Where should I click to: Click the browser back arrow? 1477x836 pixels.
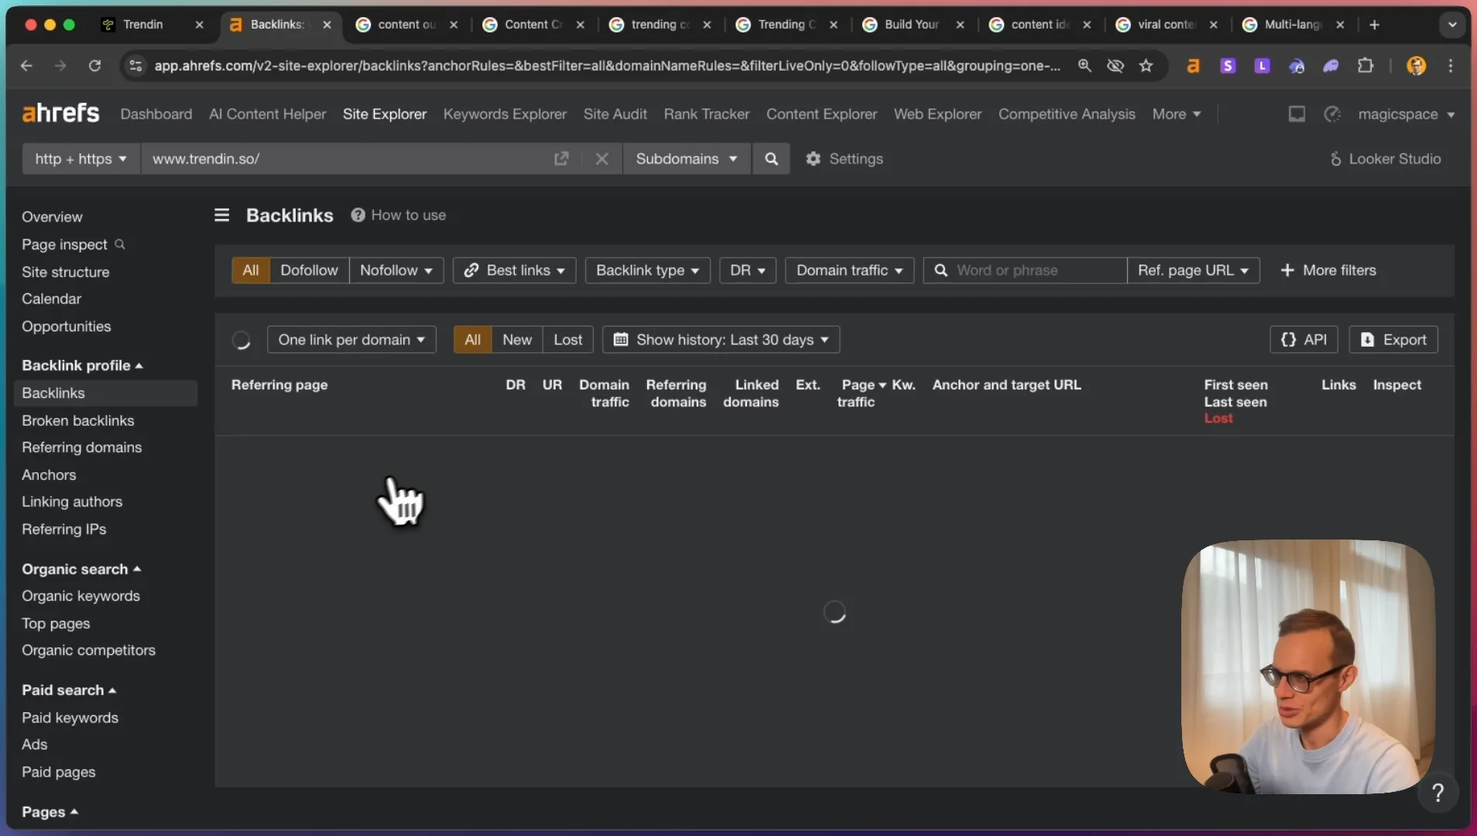point(26,66)
